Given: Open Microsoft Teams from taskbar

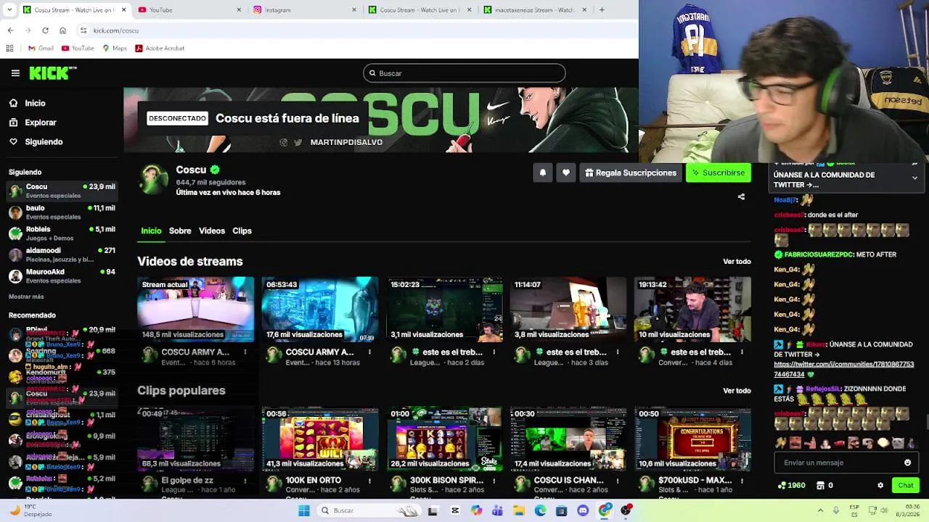Looking at the screenshot, I should (x=497, y=510).
